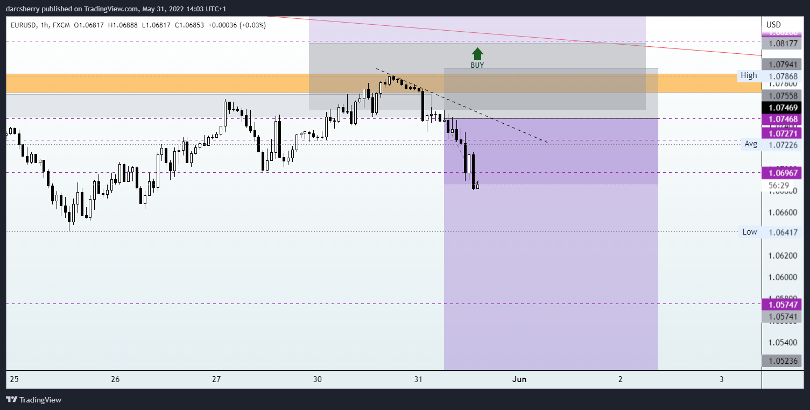
Task: Click the 2 date on the time axis
Action: 621,379
